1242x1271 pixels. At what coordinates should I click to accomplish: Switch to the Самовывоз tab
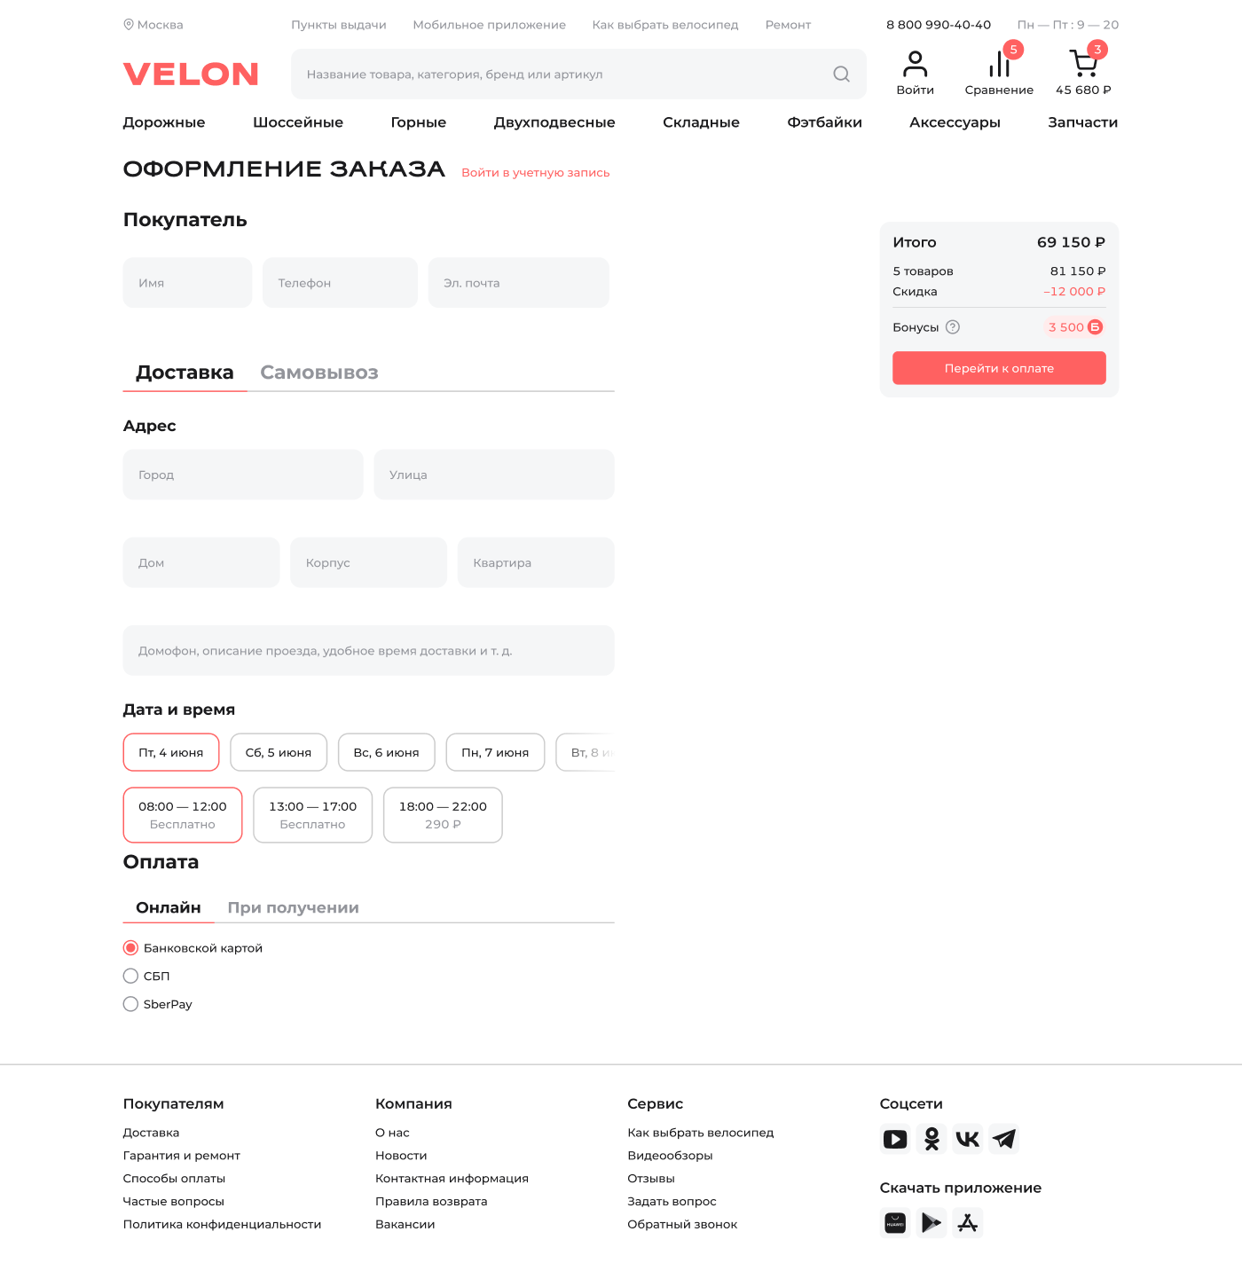pyautogui.click(x=319, y=373)
